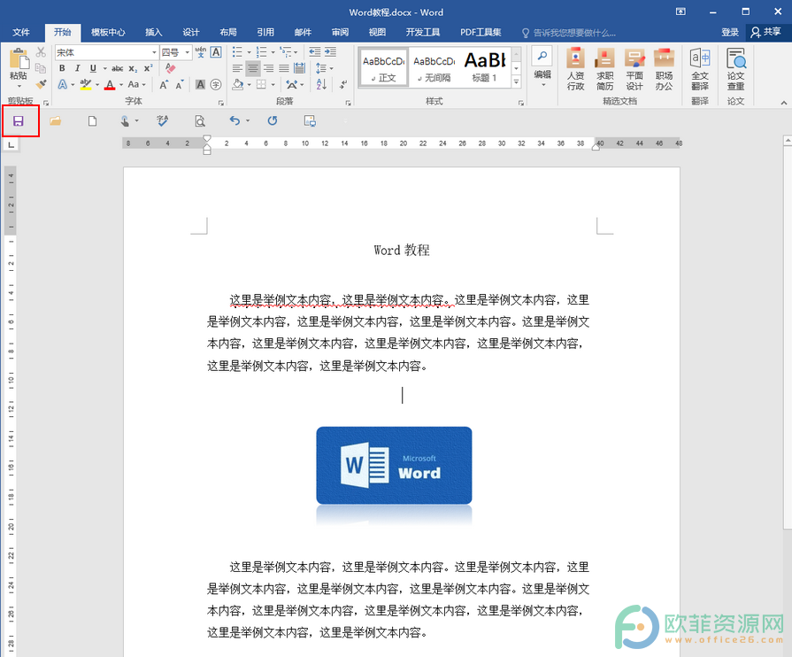Image resolution: width=792 pixels, height=657 pixels.
Task: Toggle subscript x₂ formatting
Action: pos(133,68)
